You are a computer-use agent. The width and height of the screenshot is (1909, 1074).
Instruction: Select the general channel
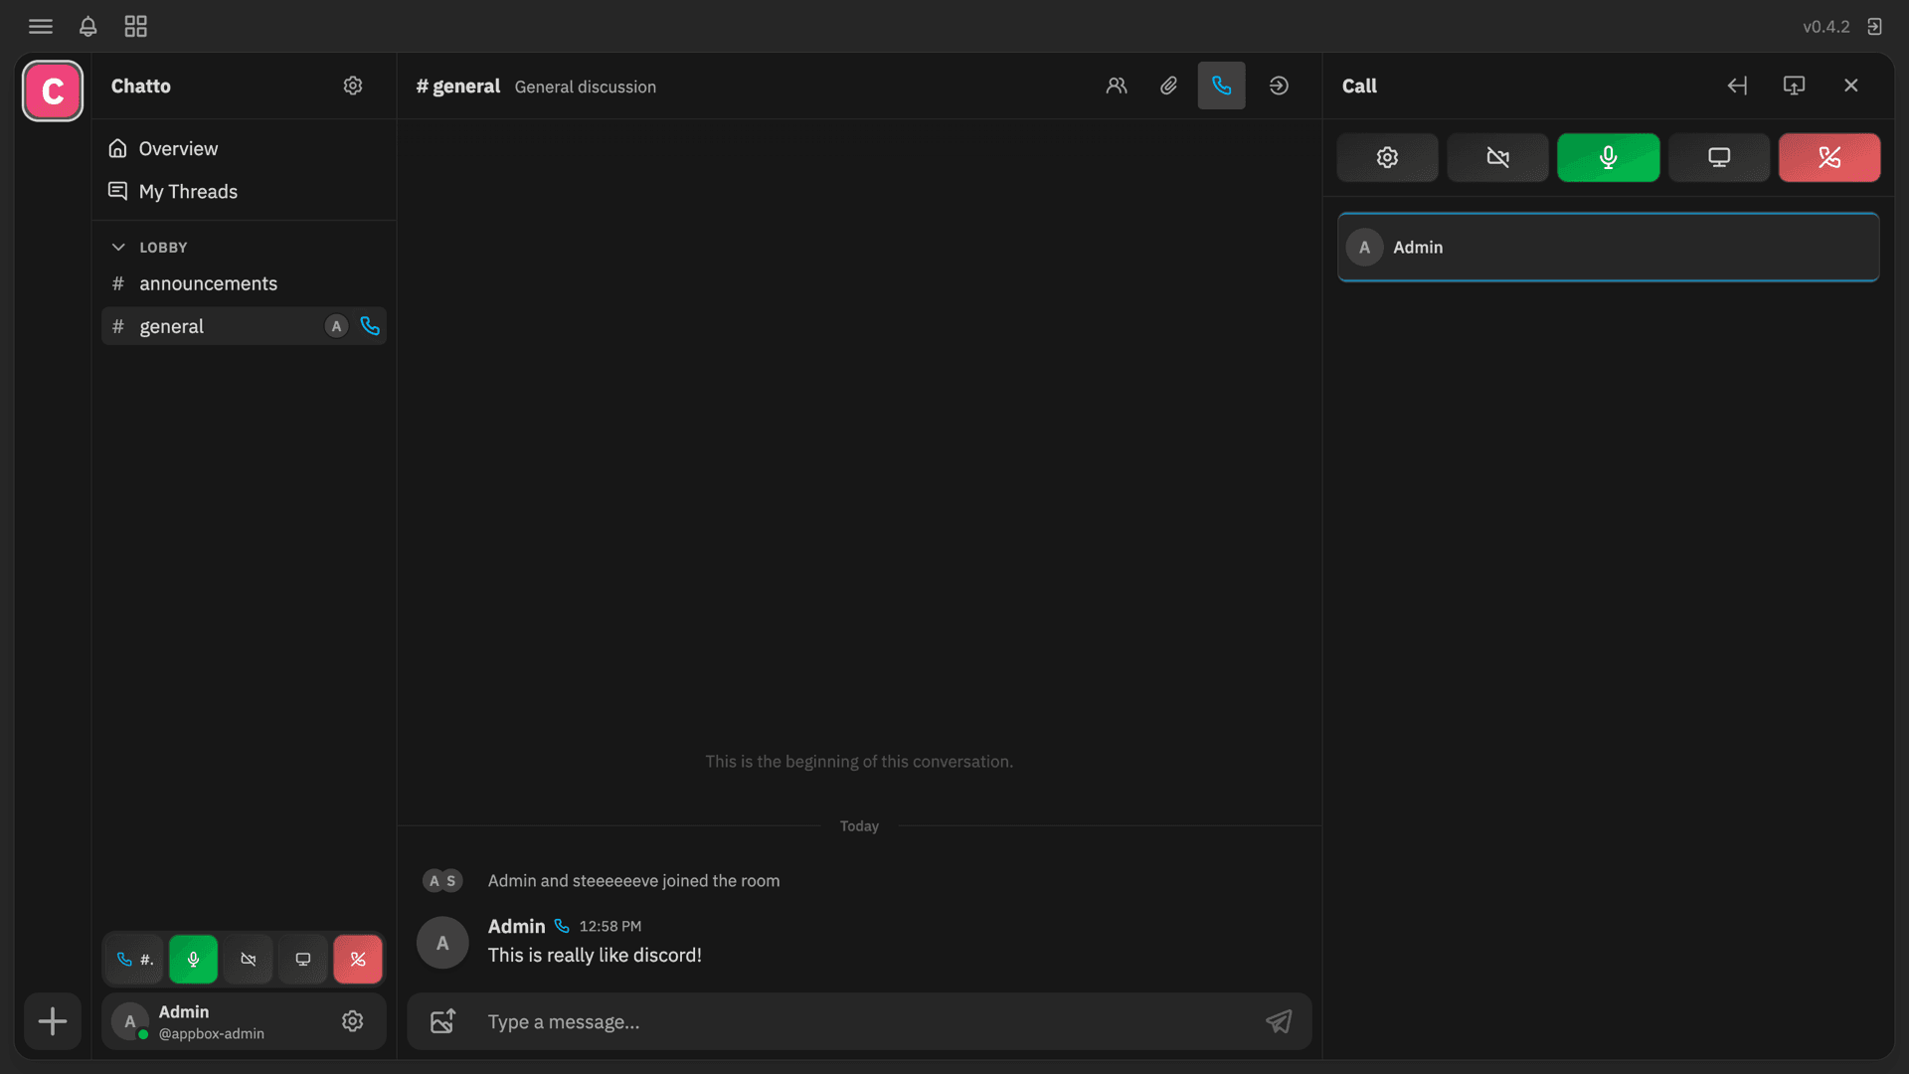coord(244,326)
